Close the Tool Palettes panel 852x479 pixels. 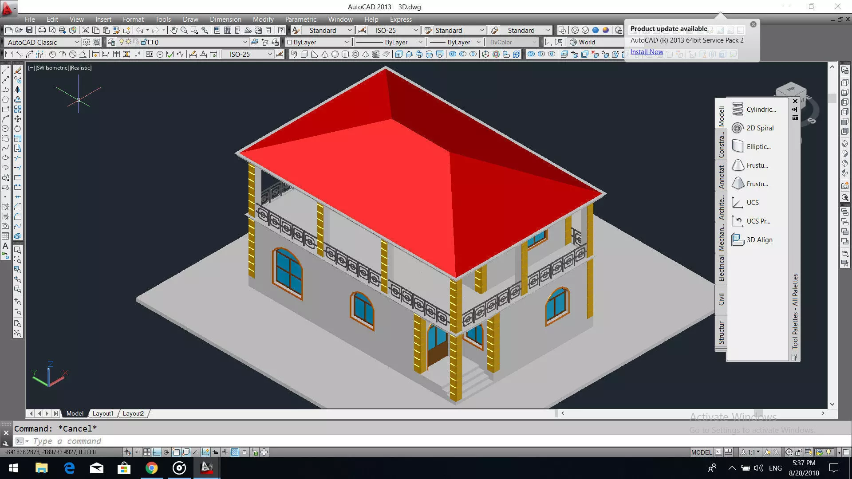click(x=795, y=101)
